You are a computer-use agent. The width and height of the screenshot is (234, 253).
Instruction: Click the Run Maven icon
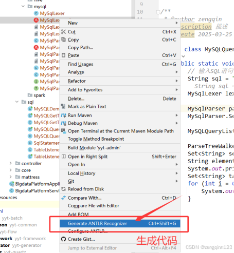tap(64, 115)
